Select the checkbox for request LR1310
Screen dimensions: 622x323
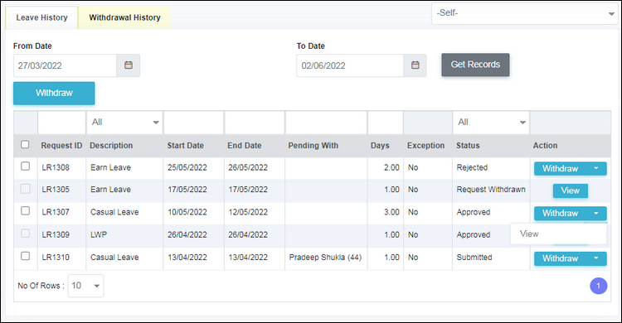coord(25,256)
